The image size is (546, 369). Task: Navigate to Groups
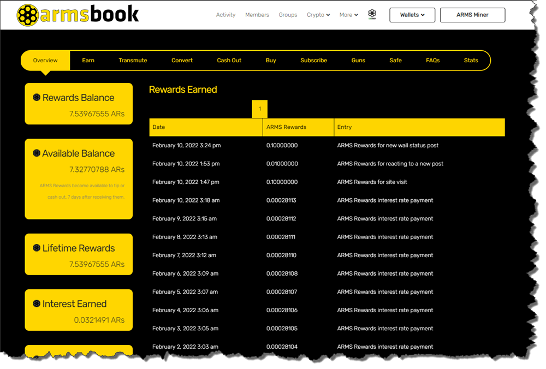pos(288,15)
